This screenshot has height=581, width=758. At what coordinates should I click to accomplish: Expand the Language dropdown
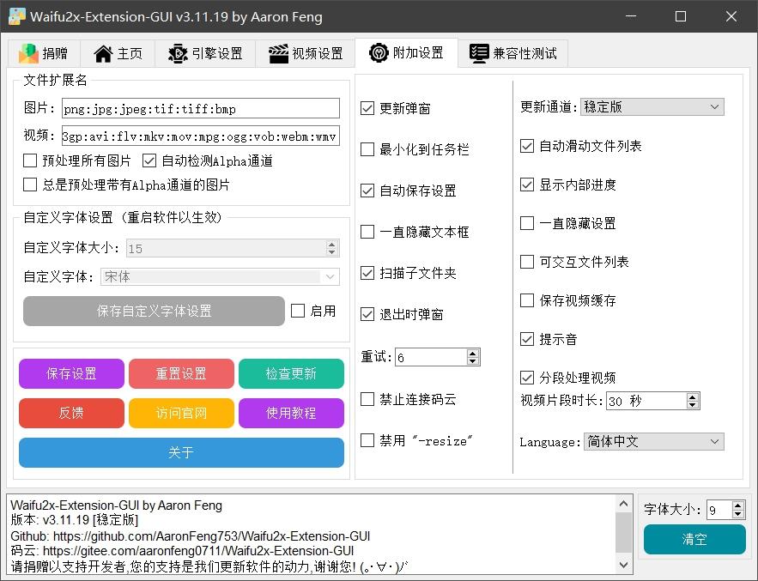[653, 442]
